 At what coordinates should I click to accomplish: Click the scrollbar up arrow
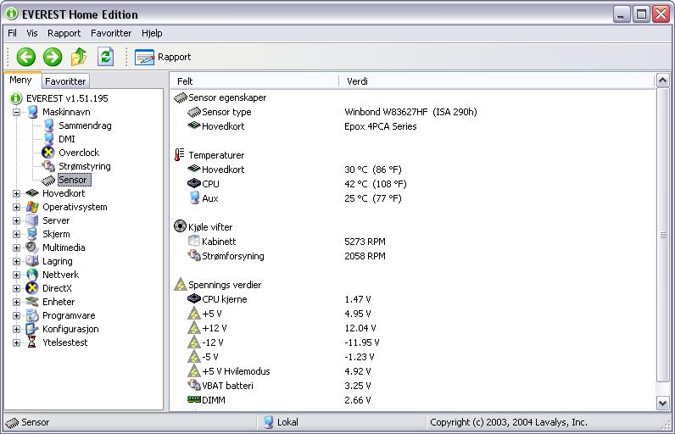click(x=662, y=81)
